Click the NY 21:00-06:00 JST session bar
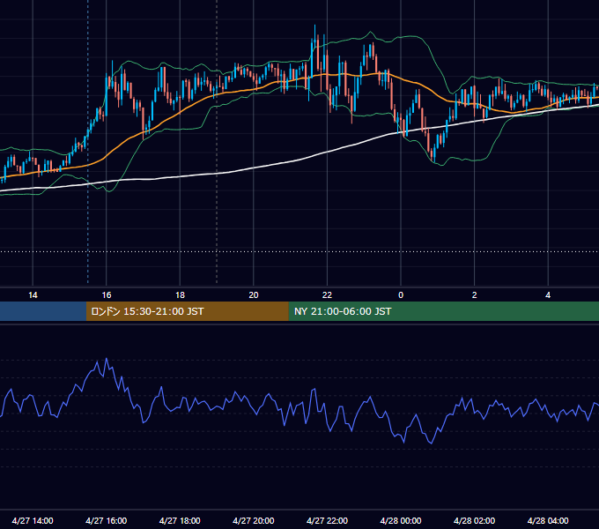 (x=443, y=311)
